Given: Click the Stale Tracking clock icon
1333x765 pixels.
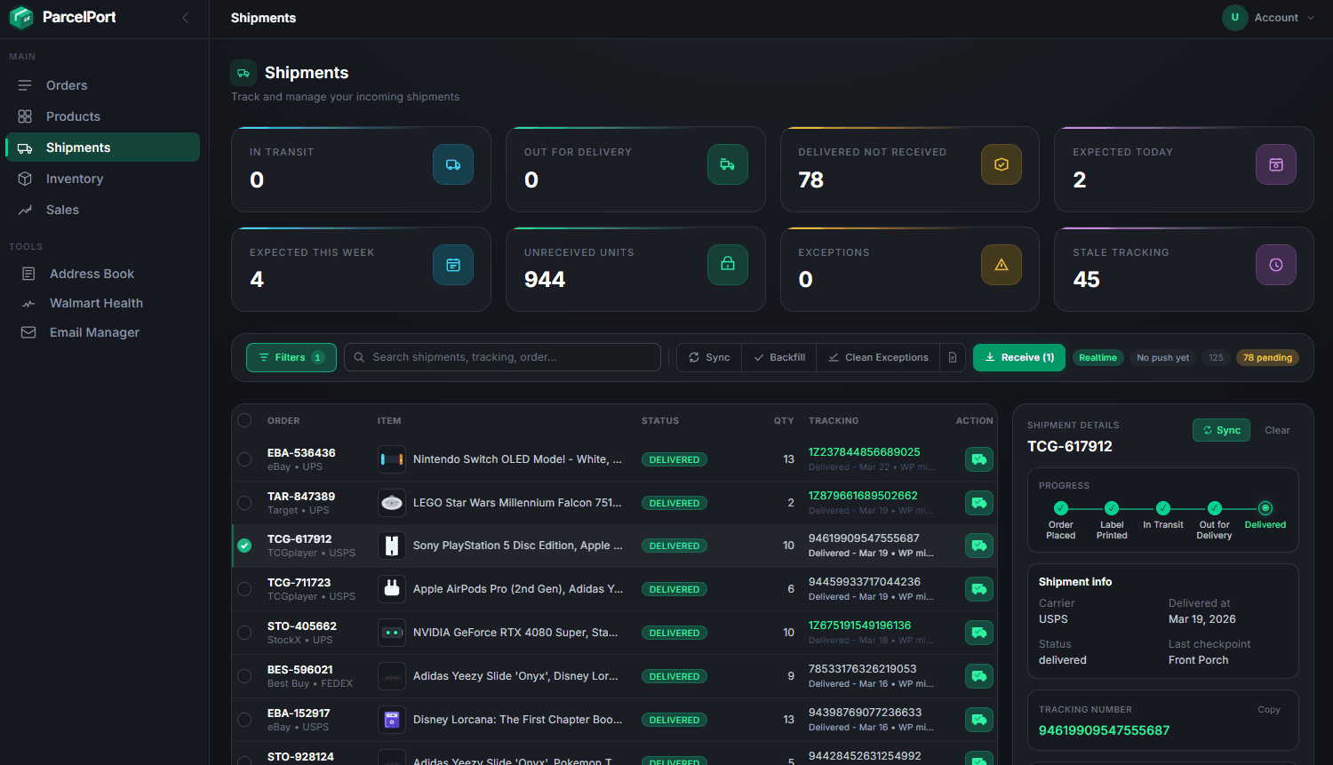Looking at the screenshot, I should coord(1276,264).
